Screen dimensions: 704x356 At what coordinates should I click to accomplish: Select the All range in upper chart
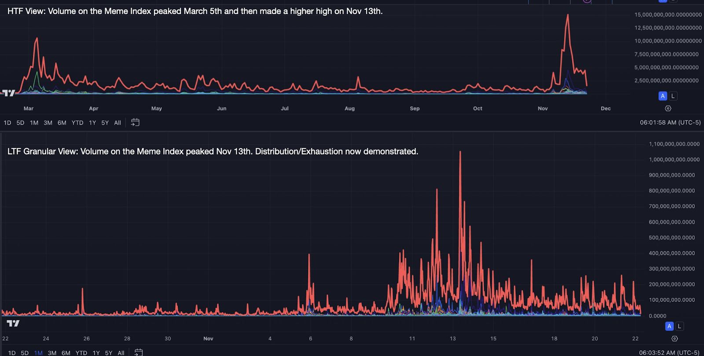point(117,123)
